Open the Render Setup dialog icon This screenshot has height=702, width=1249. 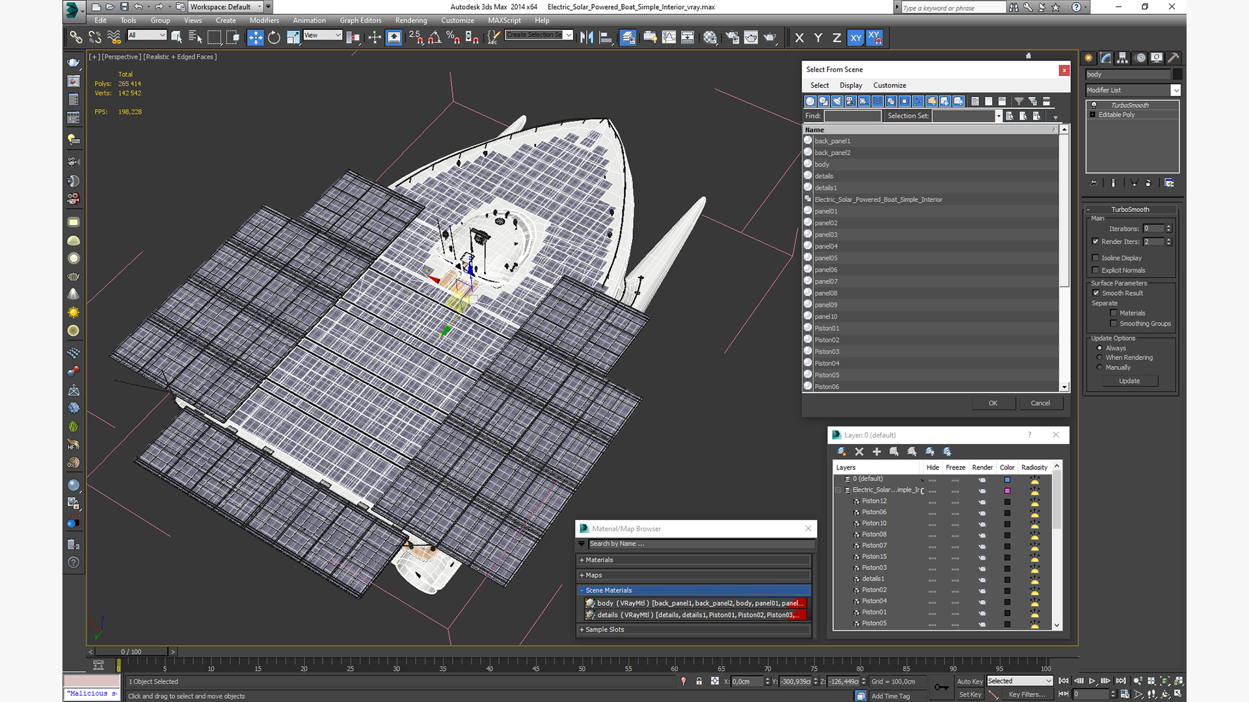[x=732, y=38]
